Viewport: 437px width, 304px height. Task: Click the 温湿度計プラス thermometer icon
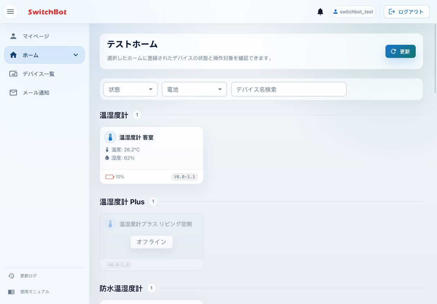pyautogui.click(x=110, y=224)
